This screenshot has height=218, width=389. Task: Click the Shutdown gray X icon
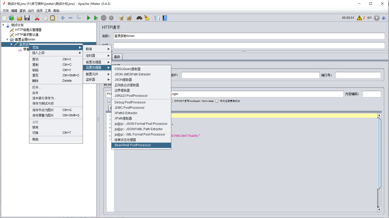[x=111, y=18]
